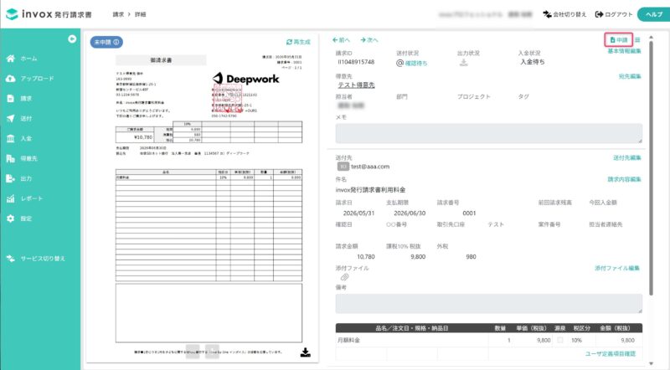Click the paperclip attachment icon
The image size is (670, 370).
click(x=344, y=277)
